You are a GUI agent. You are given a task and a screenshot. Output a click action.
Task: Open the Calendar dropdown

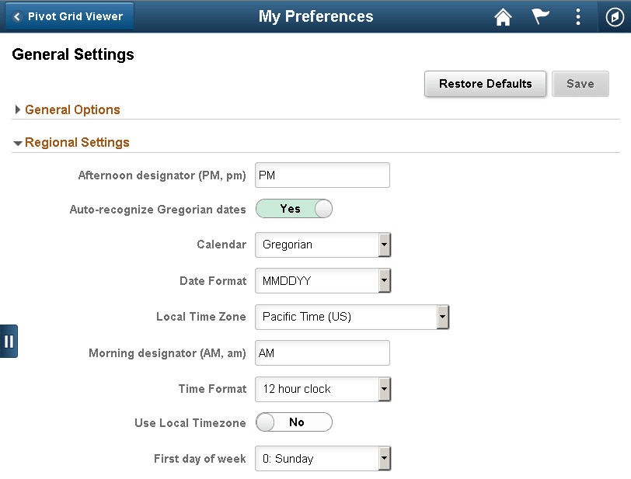pyautogui.click(x=384, y=245)
